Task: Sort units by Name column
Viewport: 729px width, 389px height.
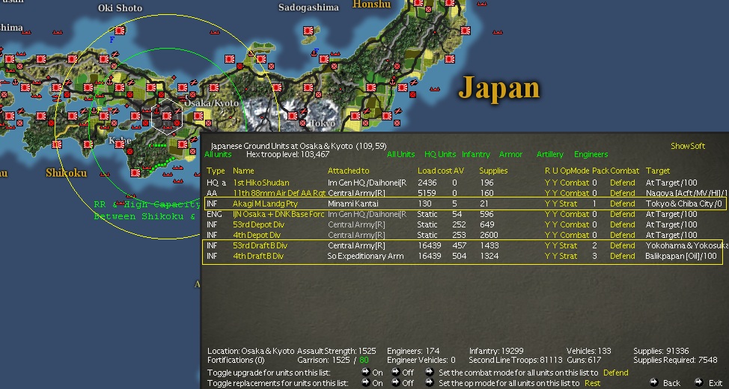Action: point(243,171)
